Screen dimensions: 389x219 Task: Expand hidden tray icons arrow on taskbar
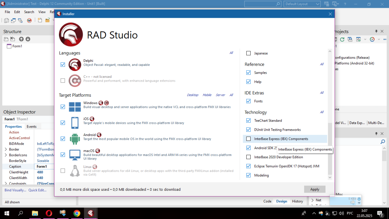[313, 213]
